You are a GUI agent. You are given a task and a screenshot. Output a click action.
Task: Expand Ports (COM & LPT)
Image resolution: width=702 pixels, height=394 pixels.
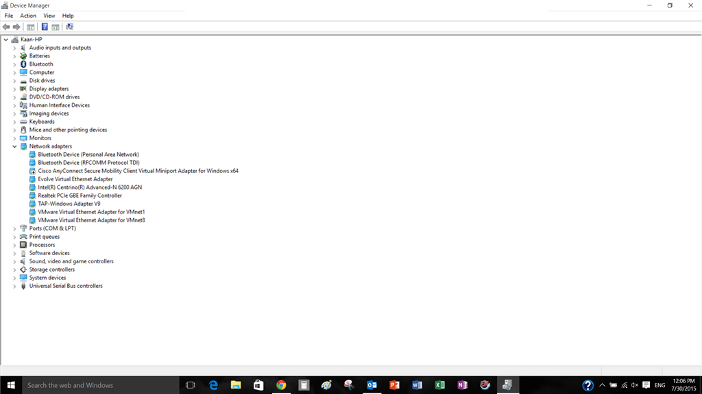point(14,228)
